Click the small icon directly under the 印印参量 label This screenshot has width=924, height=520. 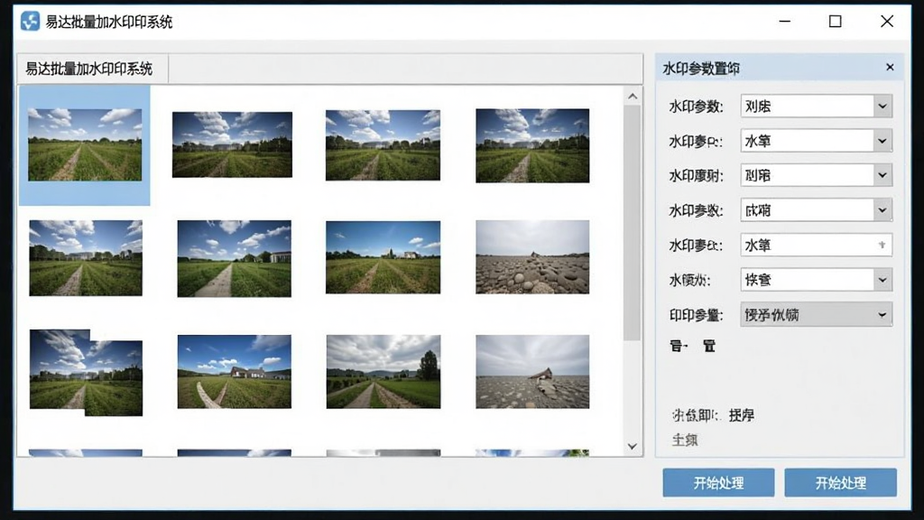(x=678, y=346)
